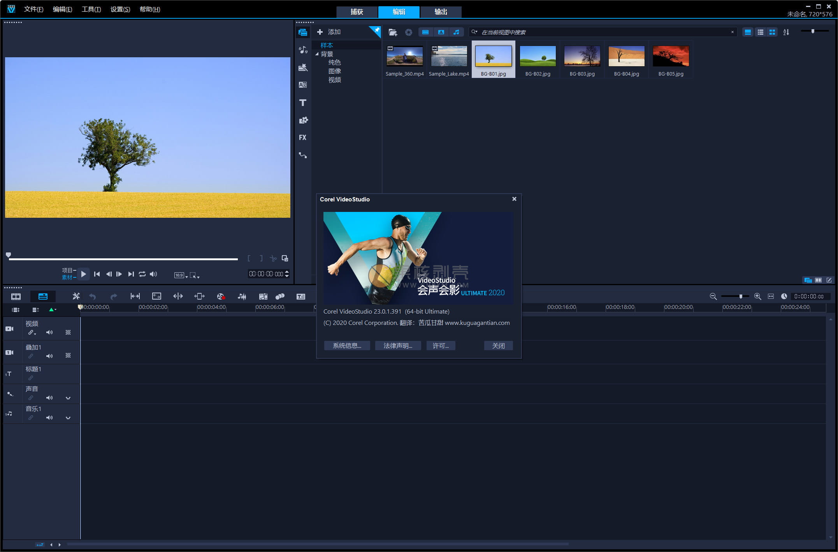
Task: Open the sound mixer icon
Action: tap(242, 296)
